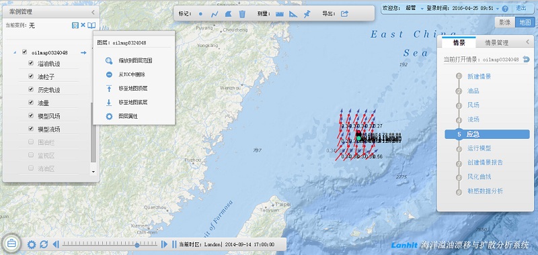Click the return arrow beside current scenario
Screen dimensions: 538x255
click(527, 59)
